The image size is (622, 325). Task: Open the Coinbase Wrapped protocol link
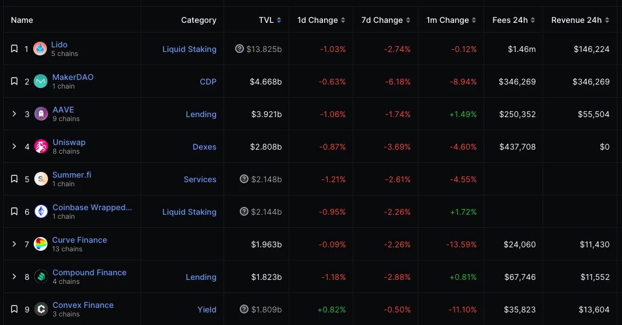coord(92,207)
